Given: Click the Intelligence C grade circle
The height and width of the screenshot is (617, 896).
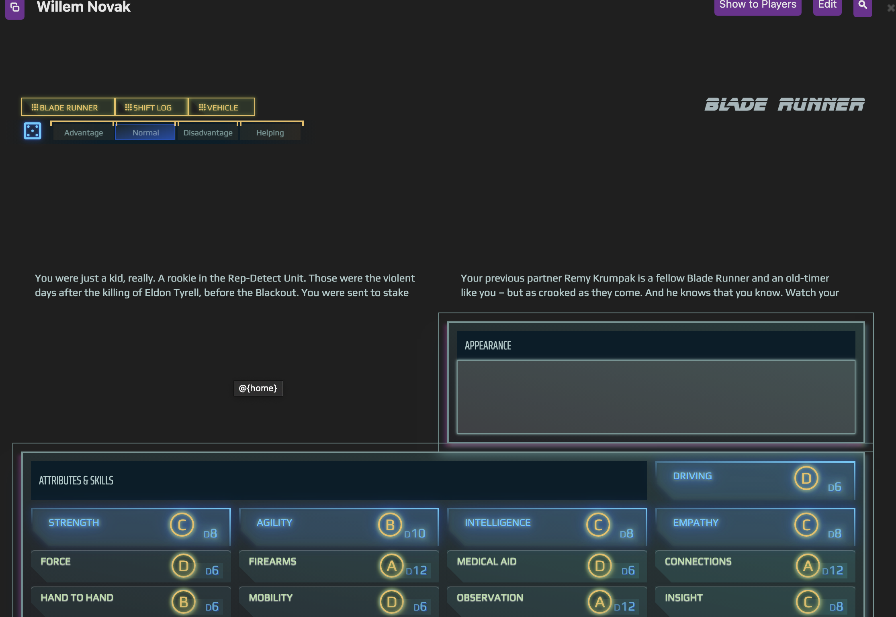Looking at the screenshot, I should (x=598, y=525).
